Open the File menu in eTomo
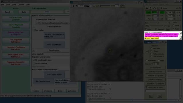Viewport: 183px width, 103px height. tap(3, 5)
